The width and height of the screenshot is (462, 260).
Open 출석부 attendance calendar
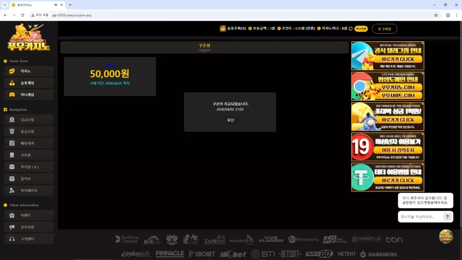29,178
